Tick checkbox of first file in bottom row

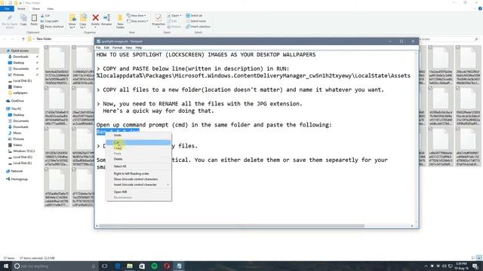(46, 169)
